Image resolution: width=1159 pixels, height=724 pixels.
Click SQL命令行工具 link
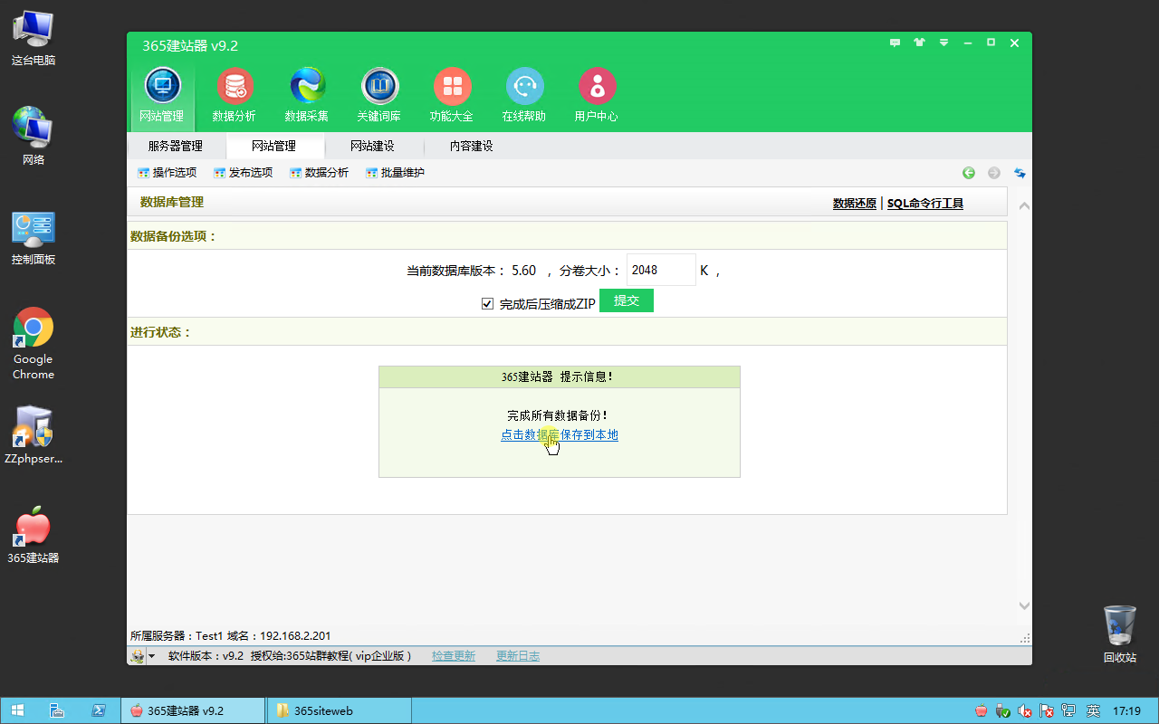click(925, 204)
